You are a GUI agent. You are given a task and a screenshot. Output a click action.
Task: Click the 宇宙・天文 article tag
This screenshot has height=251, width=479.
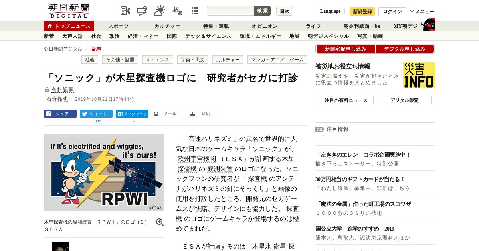(193, 60)
